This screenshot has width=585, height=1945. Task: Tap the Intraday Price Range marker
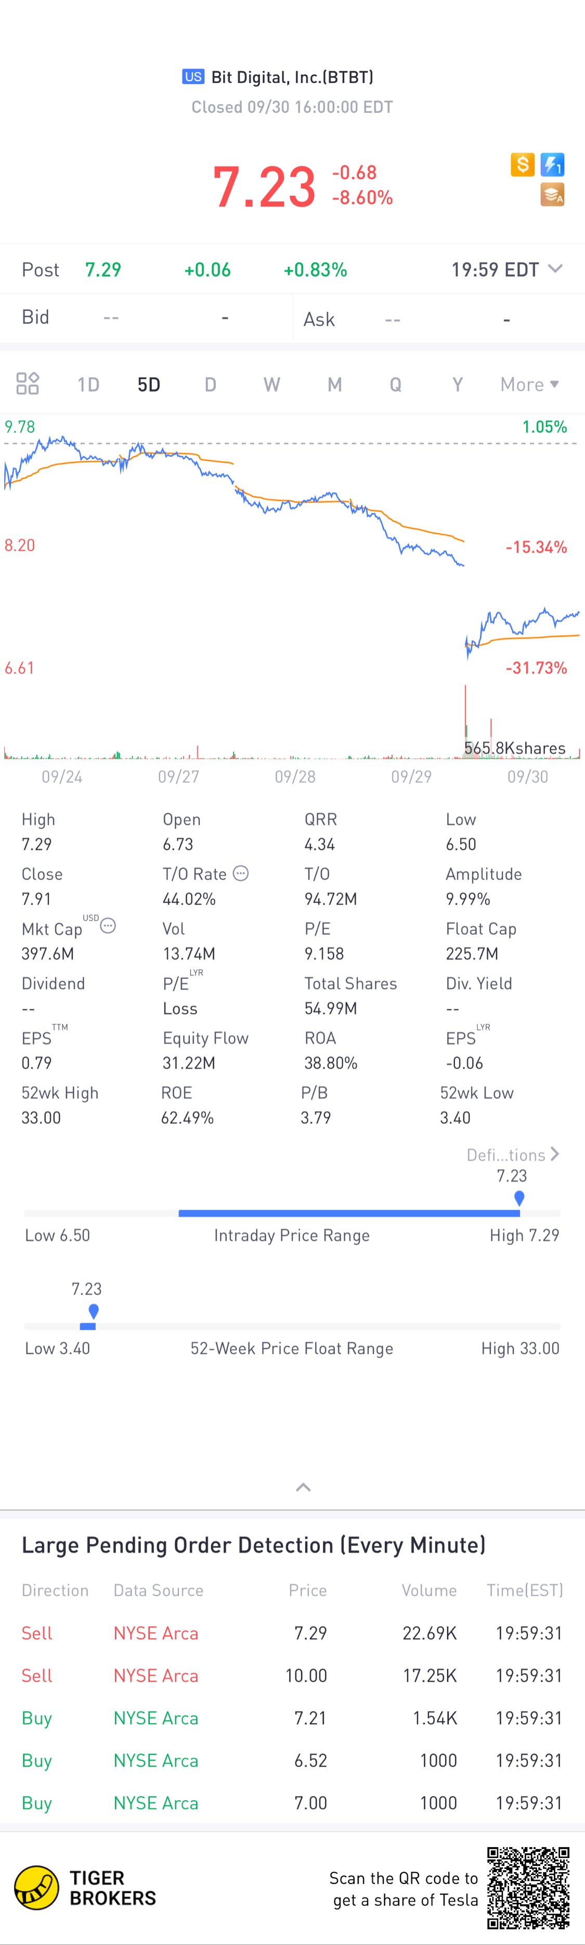pos(518,1198)
